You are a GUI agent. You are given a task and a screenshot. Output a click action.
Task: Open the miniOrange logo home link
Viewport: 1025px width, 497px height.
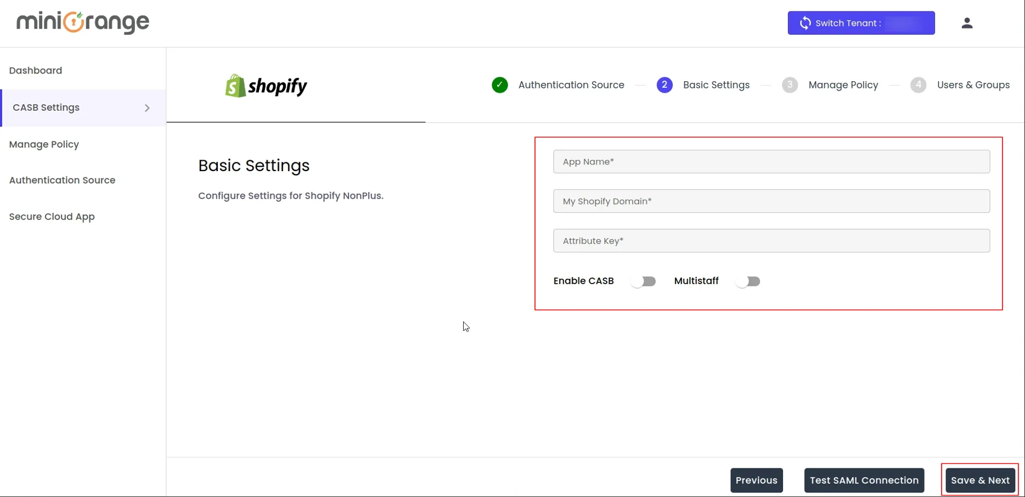point(83,22)
